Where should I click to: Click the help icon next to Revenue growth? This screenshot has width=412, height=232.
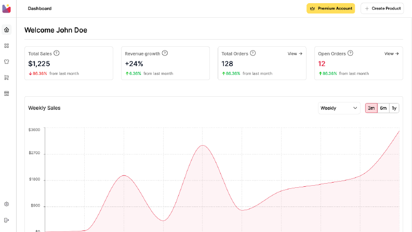pyautogui.click(x=165, y=53)
